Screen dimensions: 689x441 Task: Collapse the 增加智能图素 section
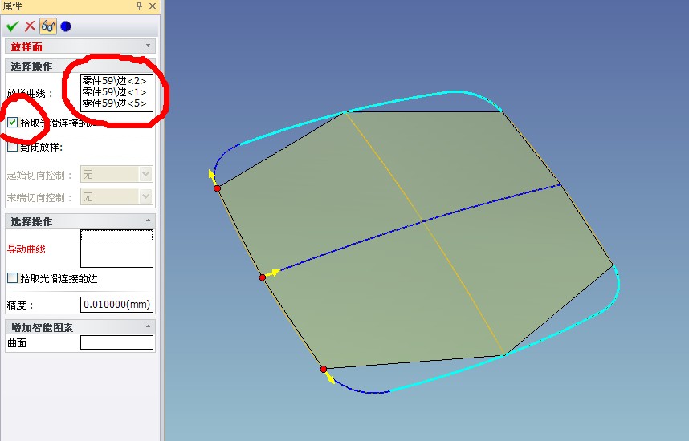tap(148, 326)
